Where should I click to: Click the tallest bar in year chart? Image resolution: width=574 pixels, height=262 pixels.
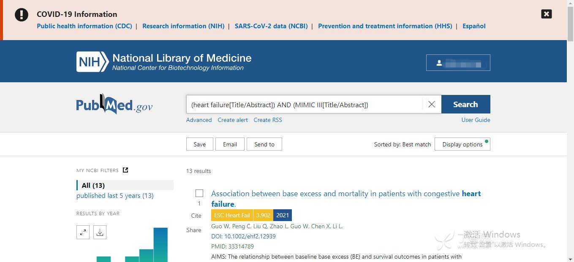161,245
